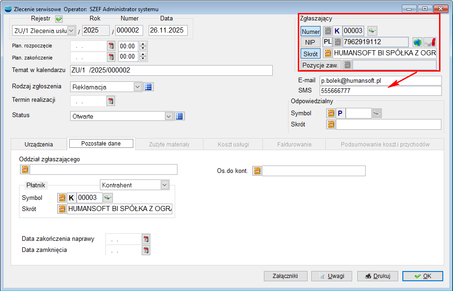Click lookup icon beside Odpowiedzialny Symbol
This screenshot has width=453, height=291.
coord(331,113)
